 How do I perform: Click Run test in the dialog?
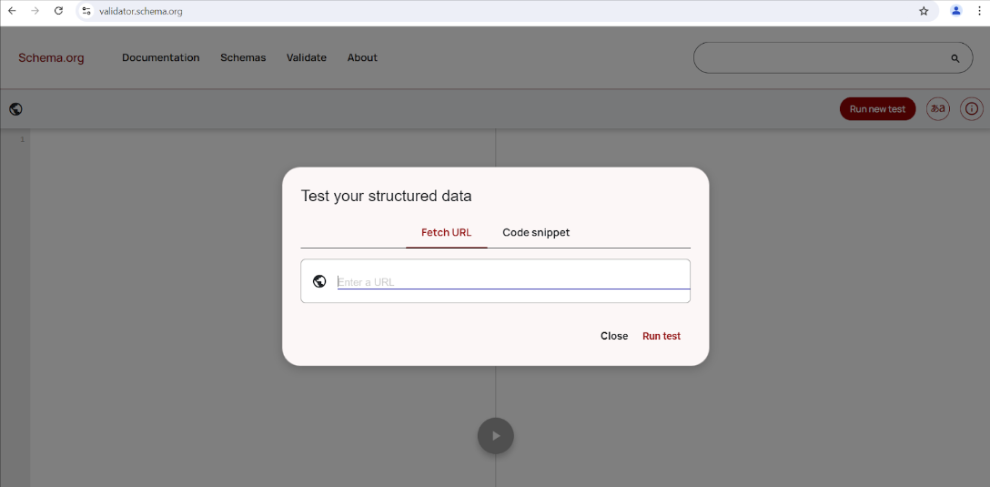[662, 336]
